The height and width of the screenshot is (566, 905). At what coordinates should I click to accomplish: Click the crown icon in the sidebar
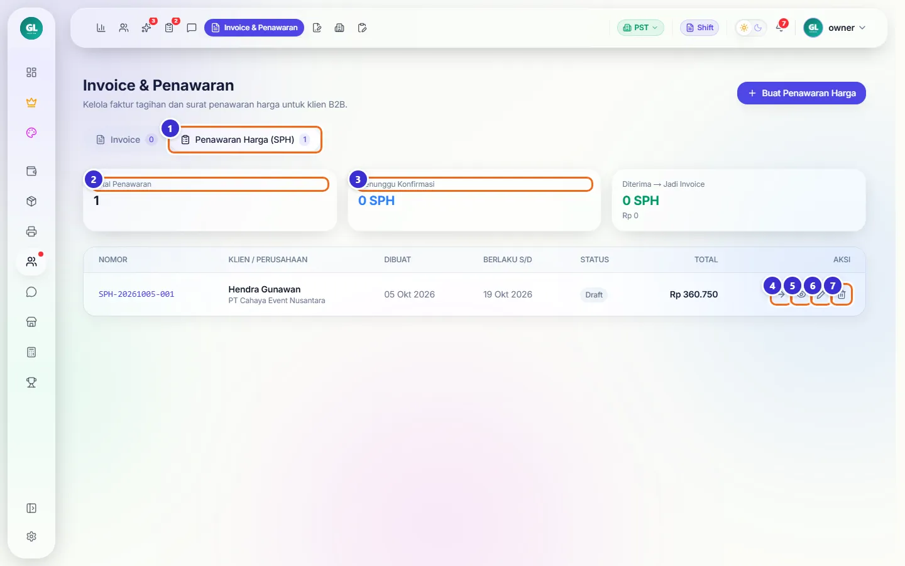coord(31,103)
